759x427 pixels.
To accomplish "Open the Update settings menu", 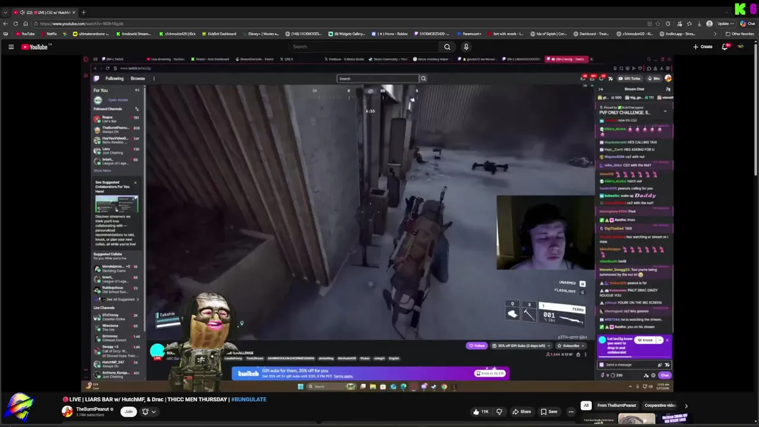I will 726,24.
